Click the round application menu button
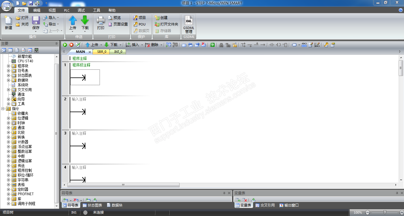The image size is (404, 216). 7,7
